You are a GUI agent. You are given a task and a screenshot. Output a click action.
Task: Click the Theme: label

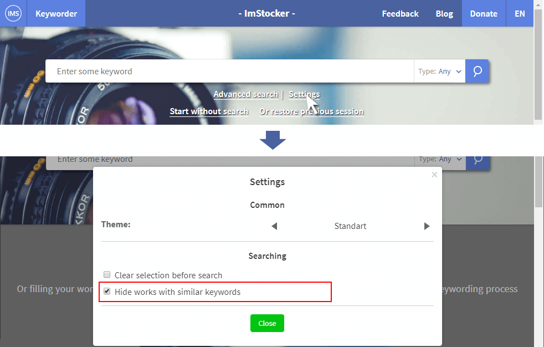pos(116,224)
